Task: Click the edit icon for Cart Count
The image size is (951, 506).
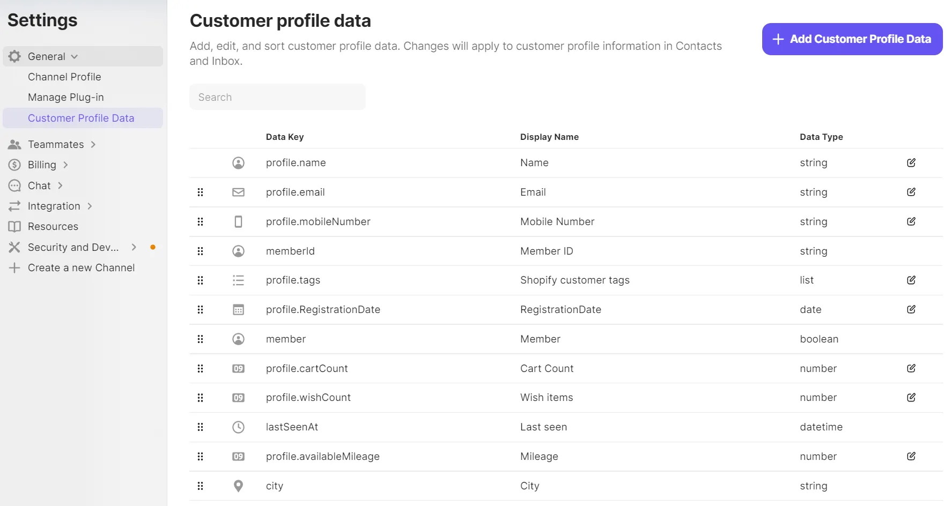Action: tap(911, 368)
